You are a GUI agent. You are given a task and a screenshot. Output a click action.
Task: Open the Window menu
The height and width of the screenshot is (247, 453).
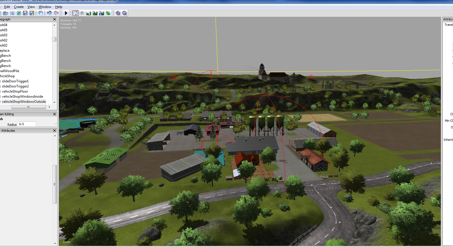click(45, 7)
